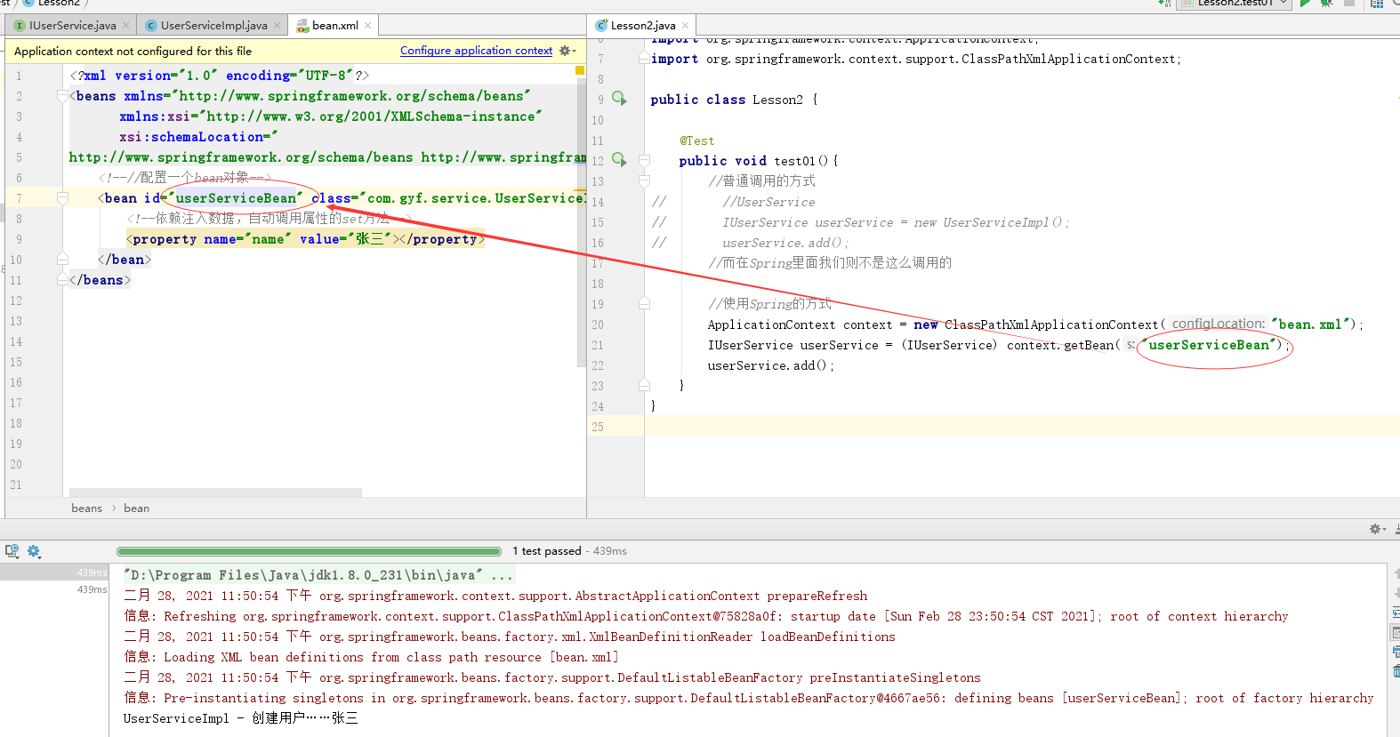Click console line 'UserServiceImpl - 创建用户……张三'
The width and height of the screenshot is (1400, 737).
[x=240, y=718]
